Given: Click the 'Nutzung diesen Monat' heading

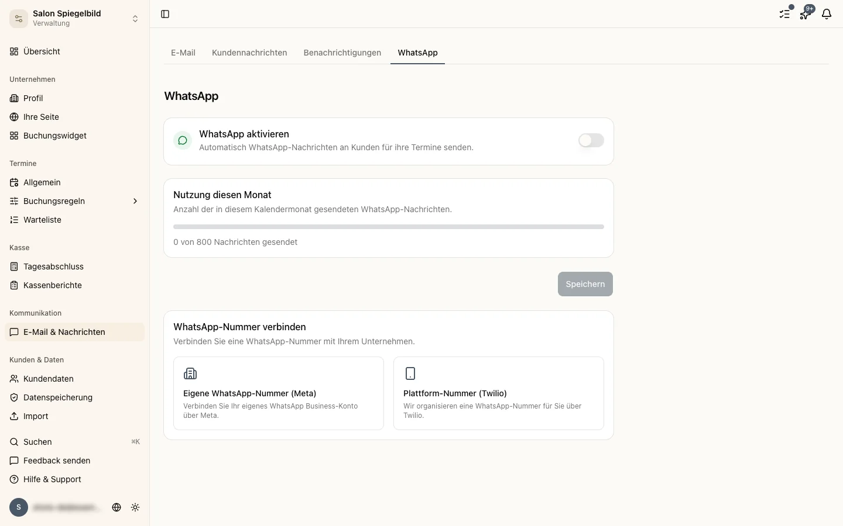Looking at the screenshot, I should coord(222,195).
